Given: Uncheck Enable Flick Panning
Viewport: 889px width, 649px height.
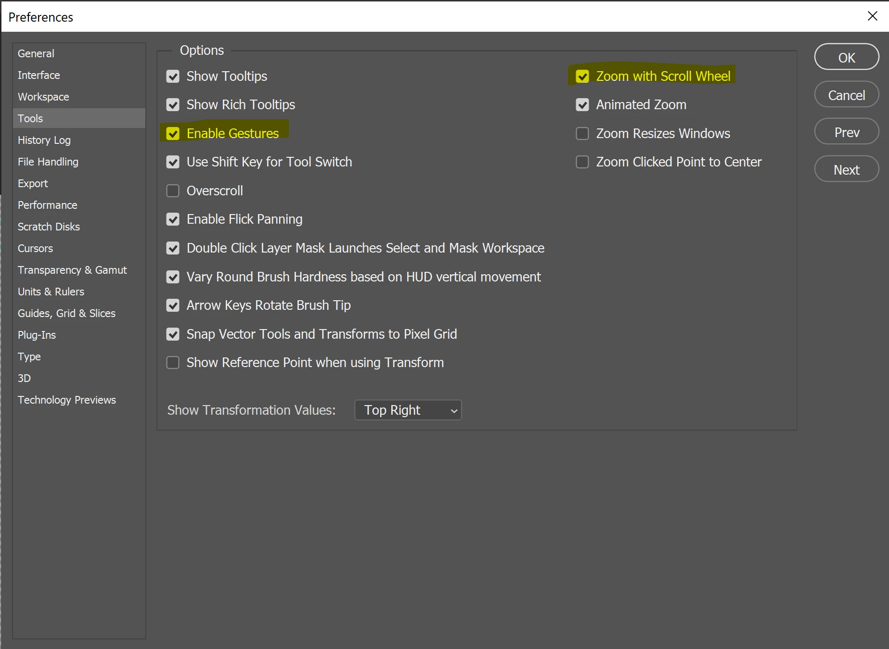Looking at the screenshot, I should [173, 219].
